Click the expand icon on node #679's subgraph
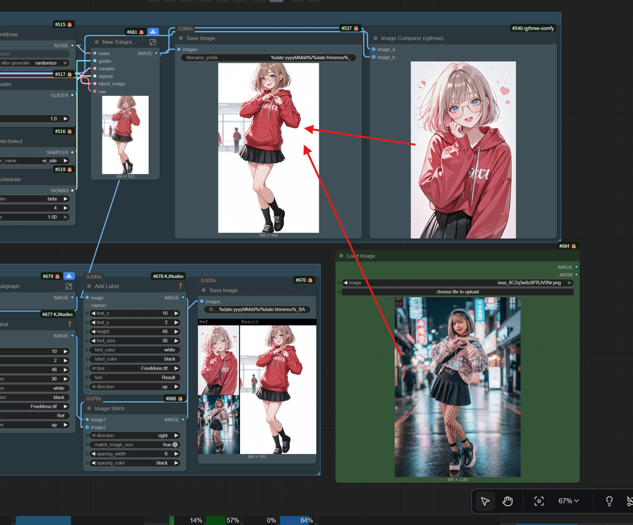The image size is (633, 525). tap(69, 286)
